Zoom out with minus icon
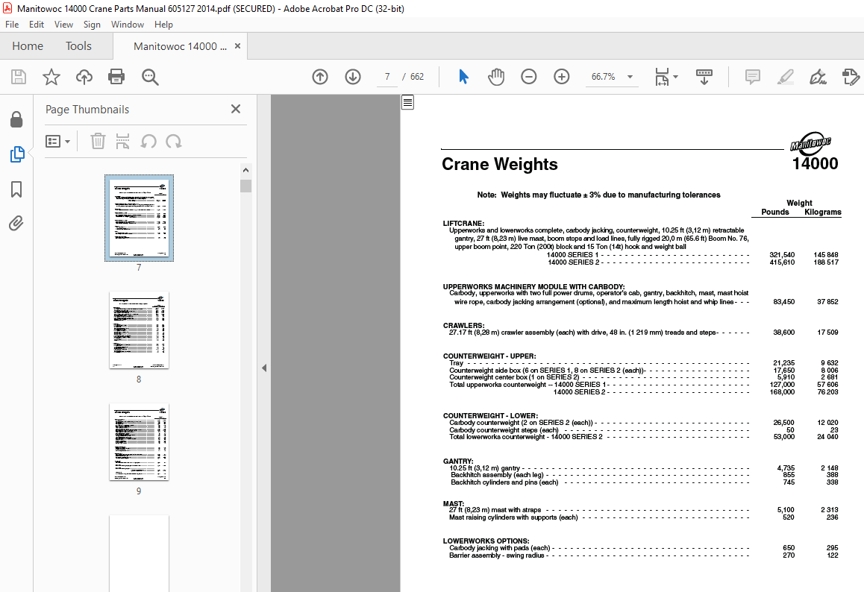The height and width of the screenshot is (592, 864). tap(528, 77)
